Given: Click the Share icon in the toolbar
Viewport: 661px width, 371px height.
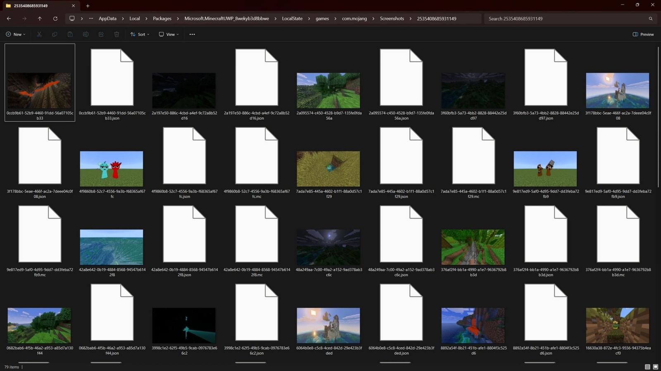Looking at the screenshot, I should point(101,34).
